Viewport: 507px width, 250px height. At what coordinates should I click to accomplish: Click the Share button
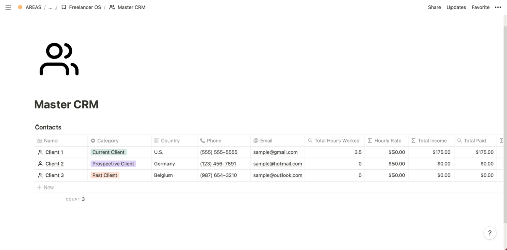(x=434, y=7)
